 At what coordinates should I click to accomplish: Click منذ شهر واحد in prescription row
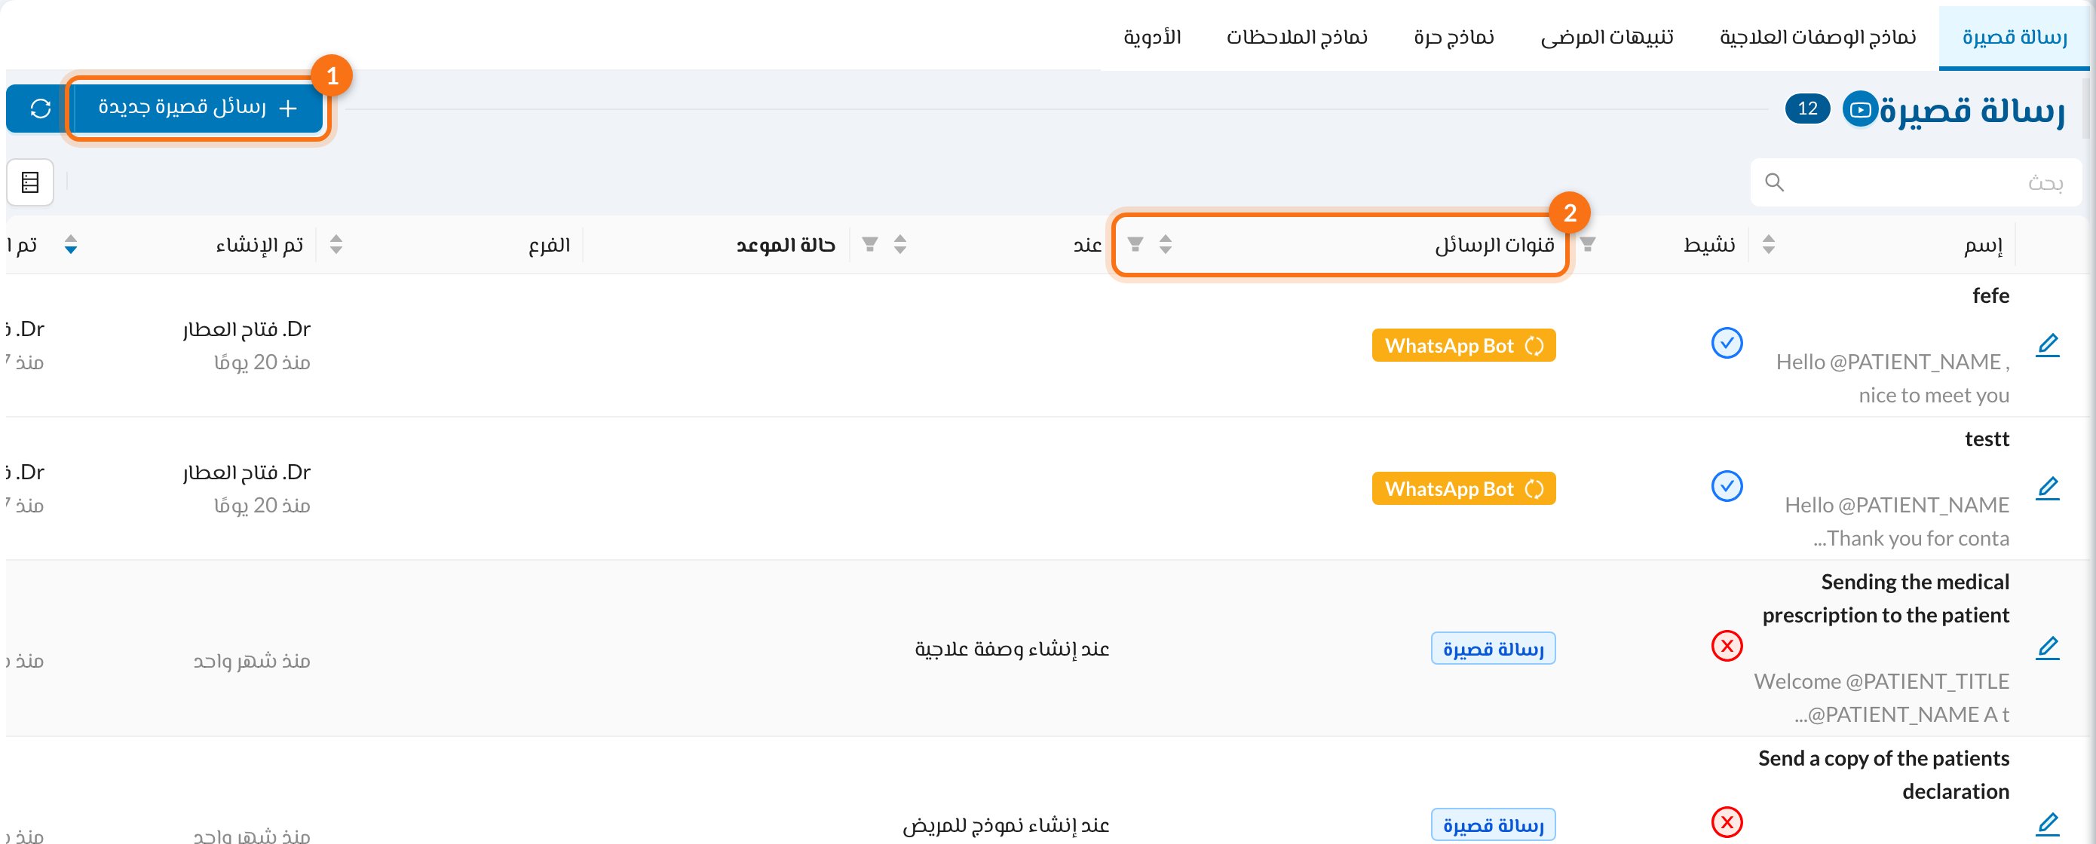251,661
